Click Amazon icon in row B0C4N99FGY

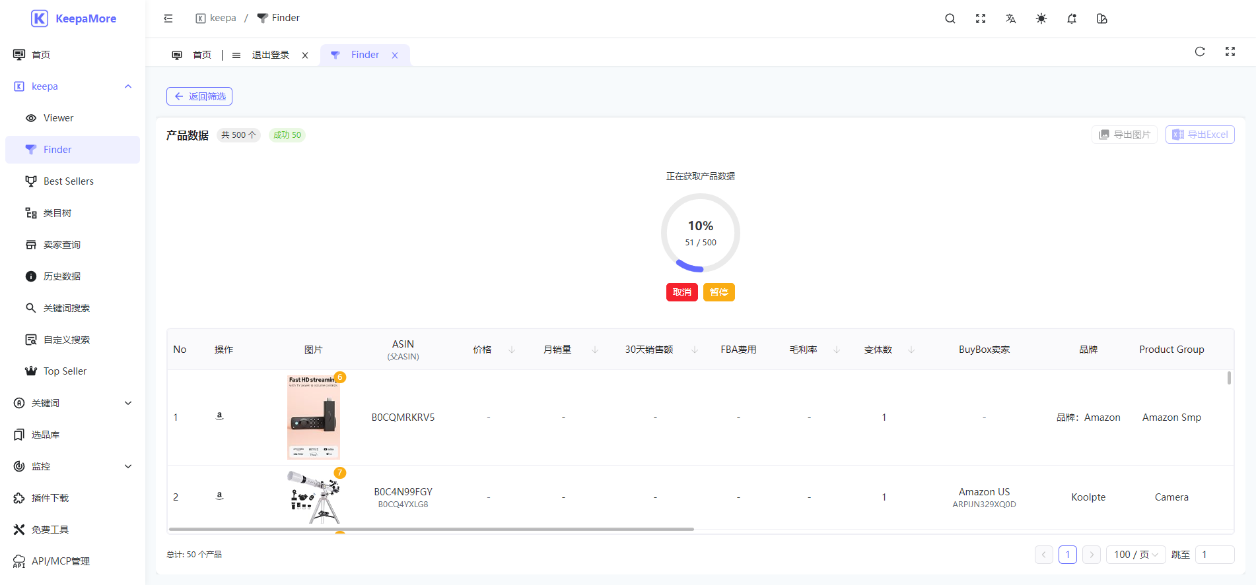click(220, 496)
